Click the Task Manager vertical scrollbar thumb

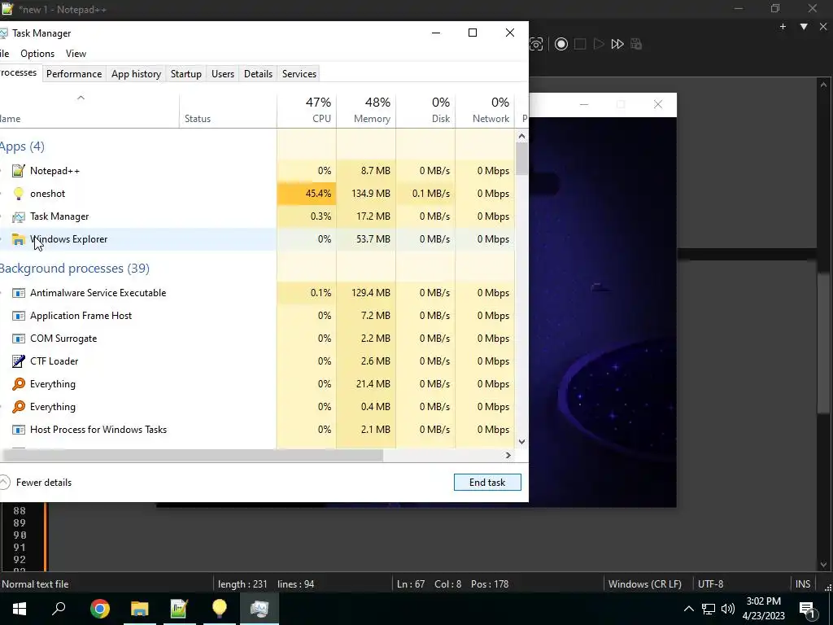tap(521, 159)
